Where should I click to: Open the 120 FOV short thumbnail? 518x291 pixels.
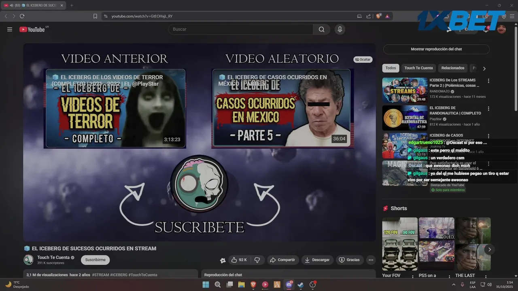(400, 244)
